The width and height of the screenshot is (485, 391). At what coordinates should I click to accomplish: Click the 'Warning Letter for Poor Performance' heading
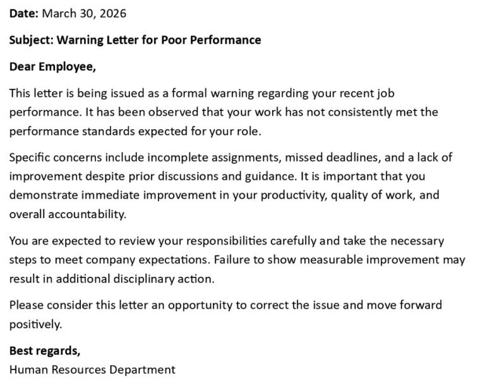159,40
